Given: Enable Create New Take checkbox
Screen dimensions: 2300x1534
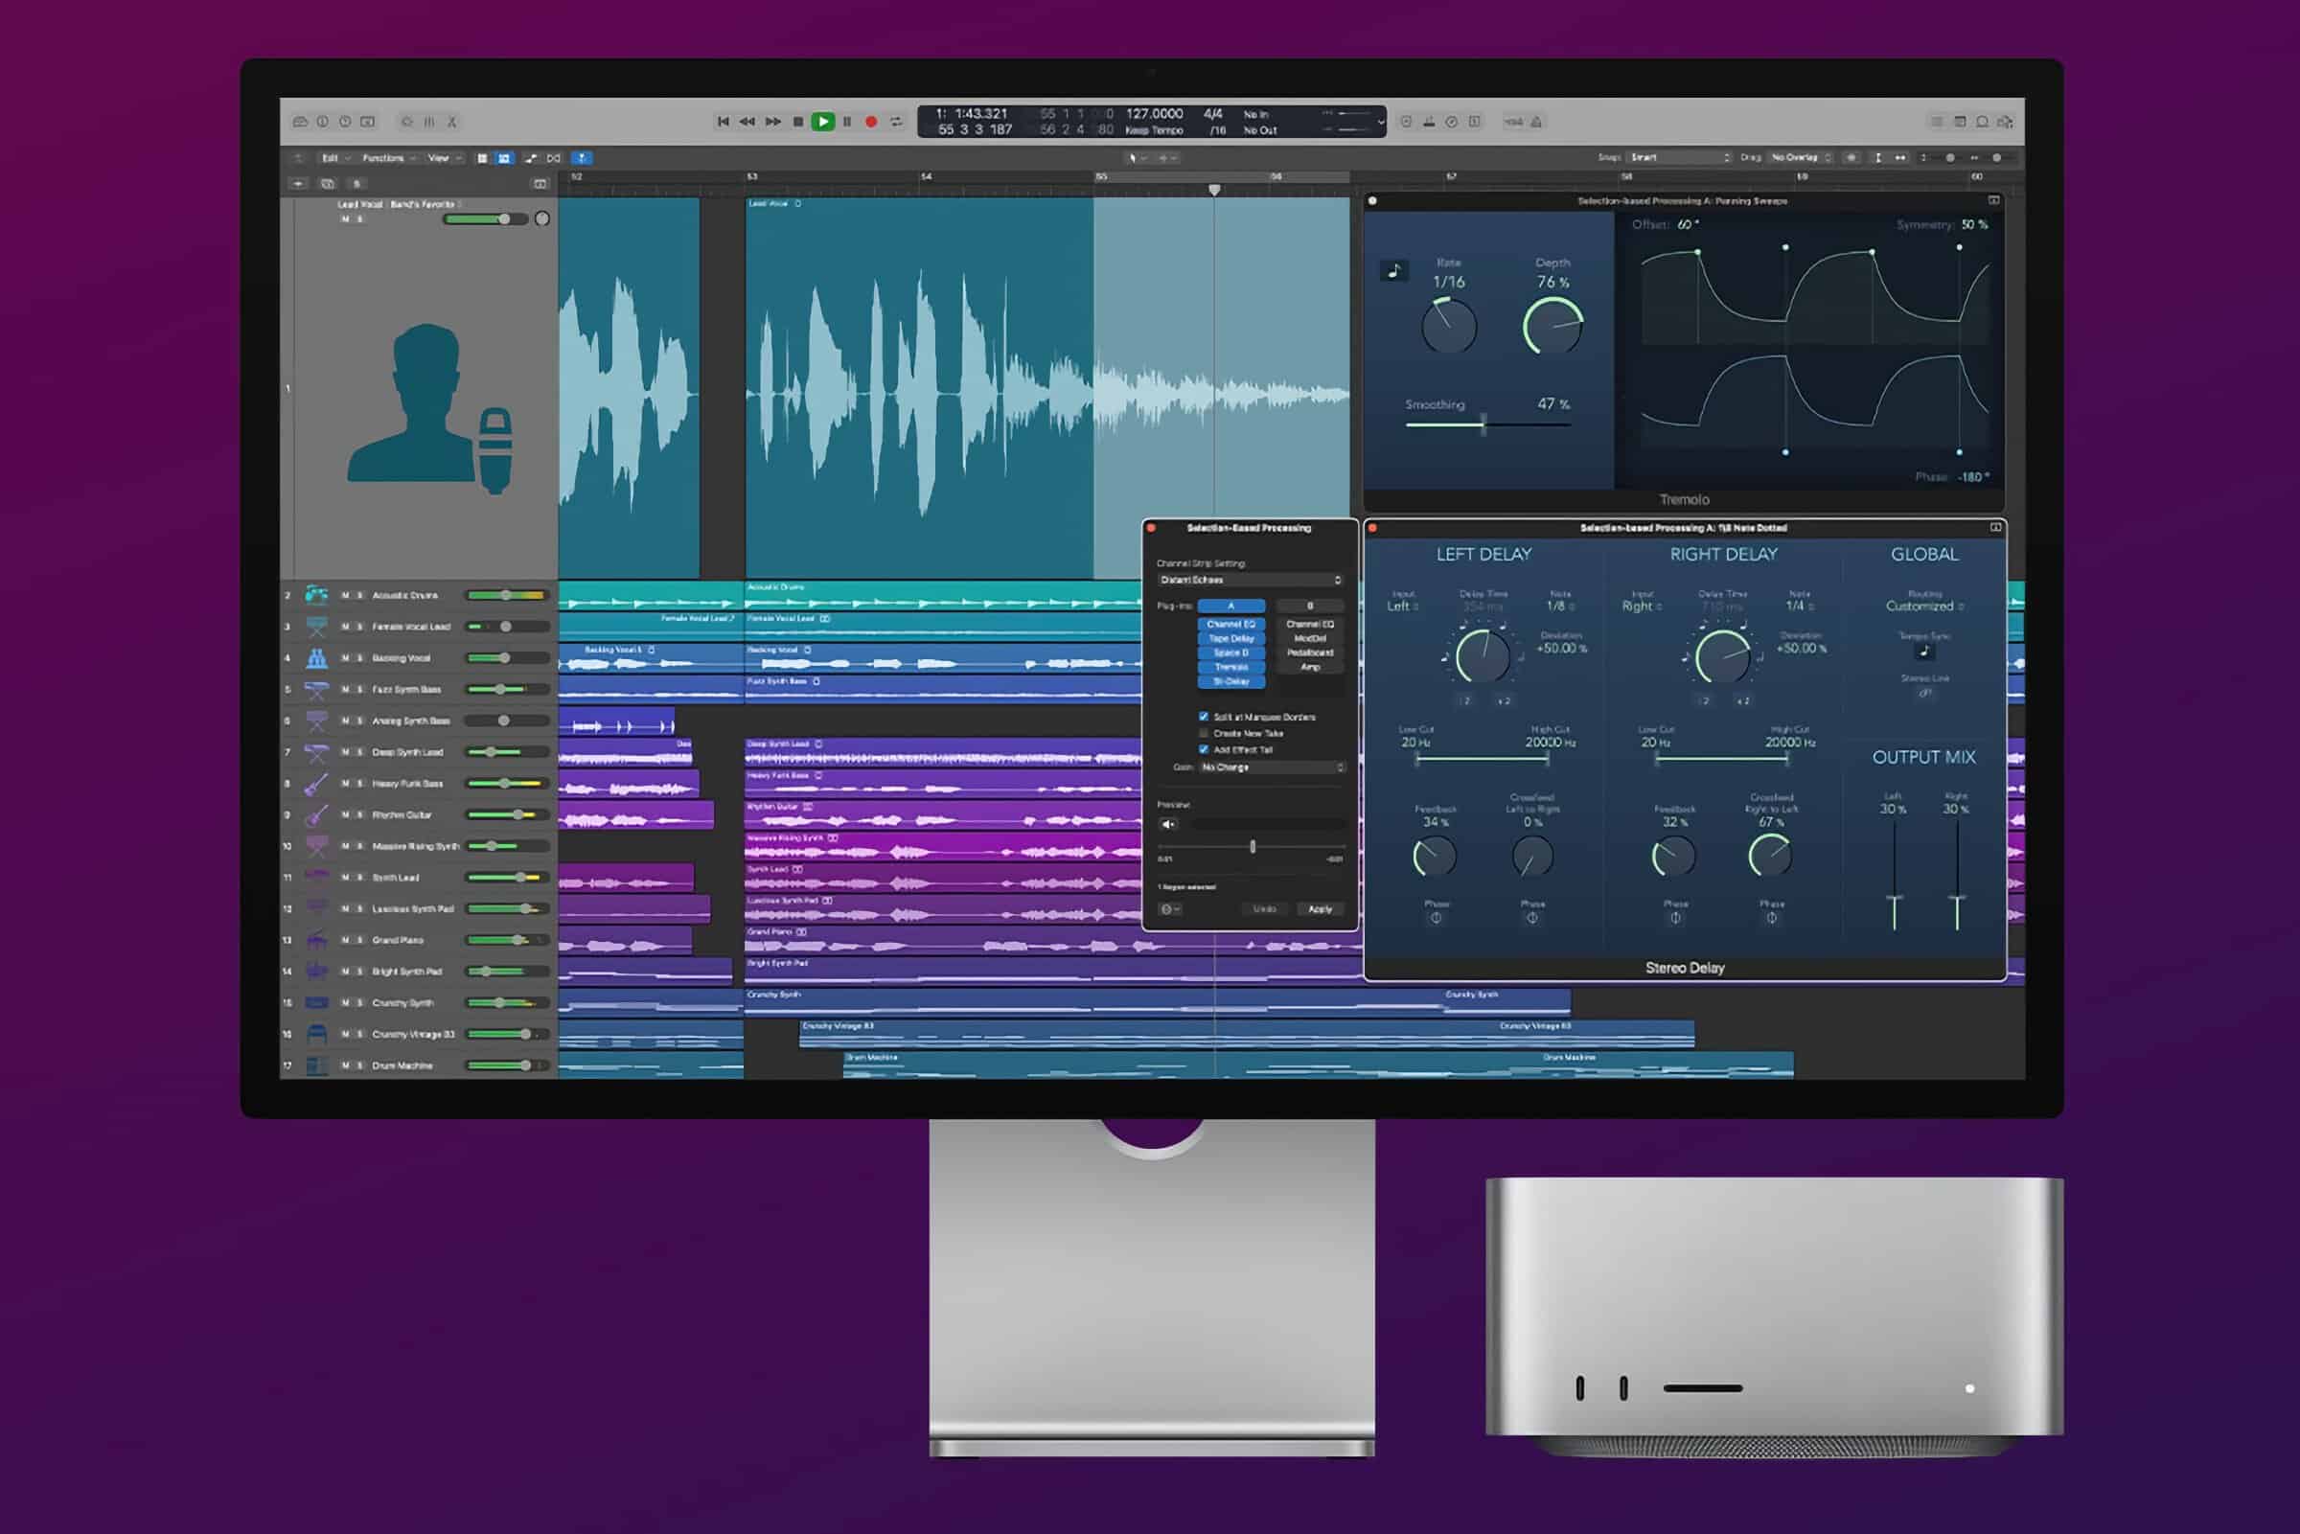Looking at the screenshot, I should tap(1204, 734).
